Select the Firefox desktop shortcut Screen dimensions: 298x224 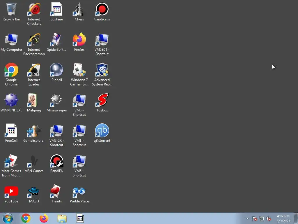79,42
